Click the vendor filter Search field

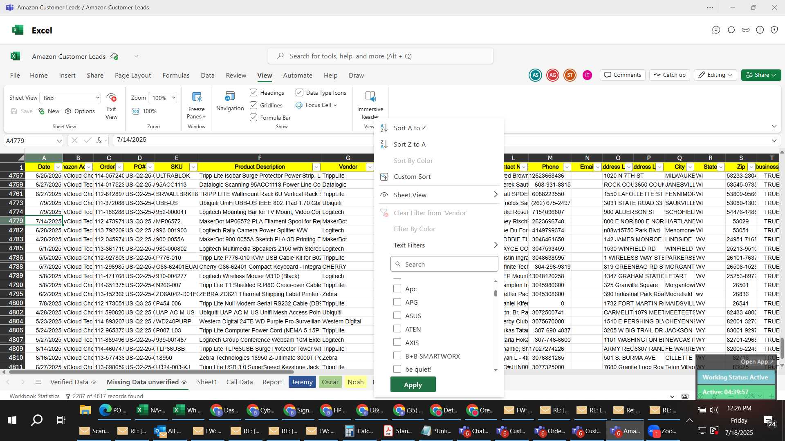coord(444,264)
